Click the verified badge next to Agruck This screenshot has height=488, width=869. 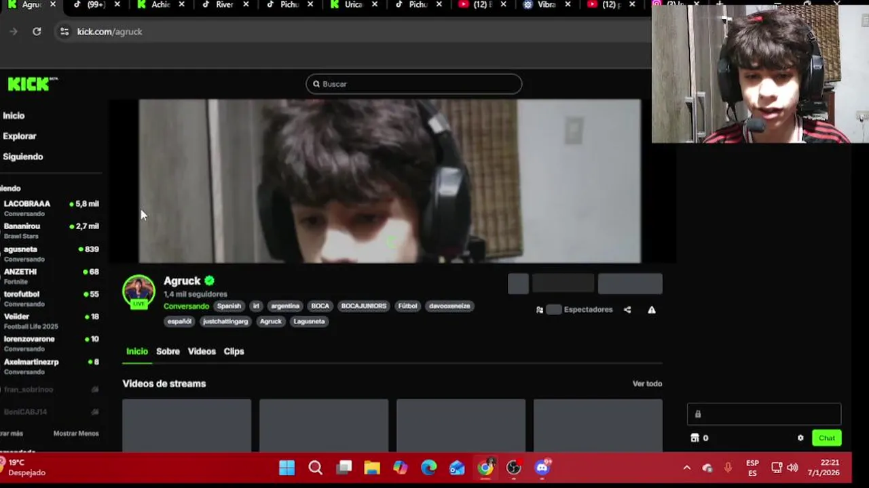point(210,281)
